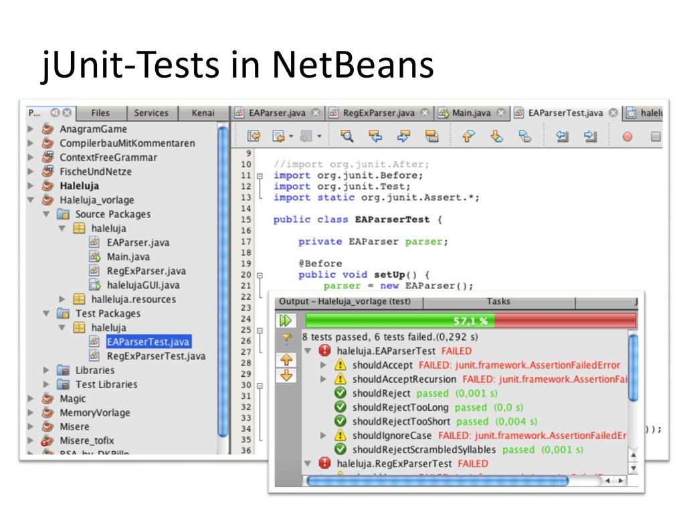Click the red failed icon beside haleluja.EAParserTest
Image resolution: width=685 pixels, height=514 pixels.
click(324, 351)
